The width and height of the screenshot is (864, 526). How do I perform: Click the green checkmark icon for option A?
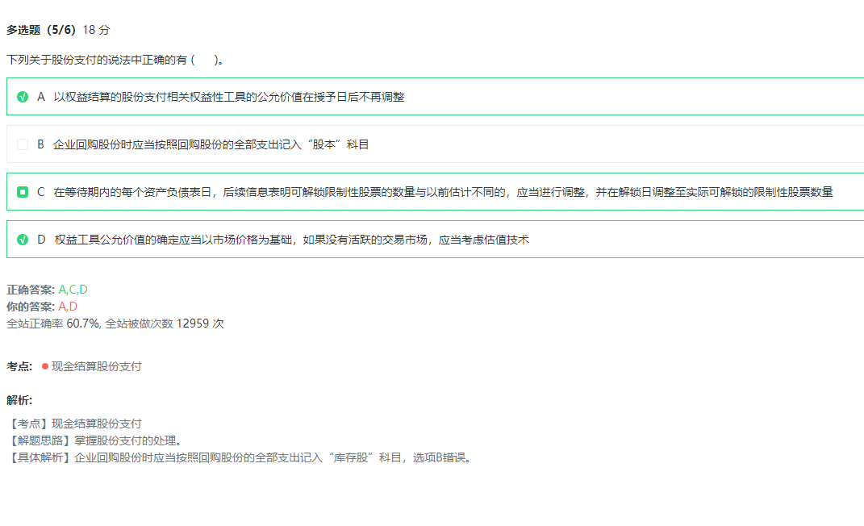(x=23, y=97)
